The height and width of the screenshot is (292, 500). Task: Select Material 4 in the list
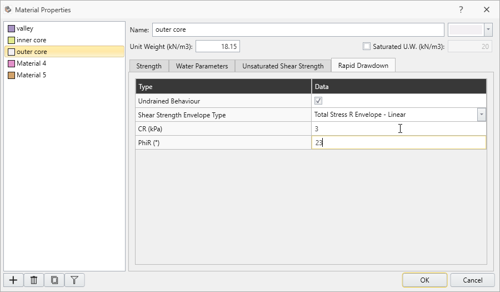[64, 63]
